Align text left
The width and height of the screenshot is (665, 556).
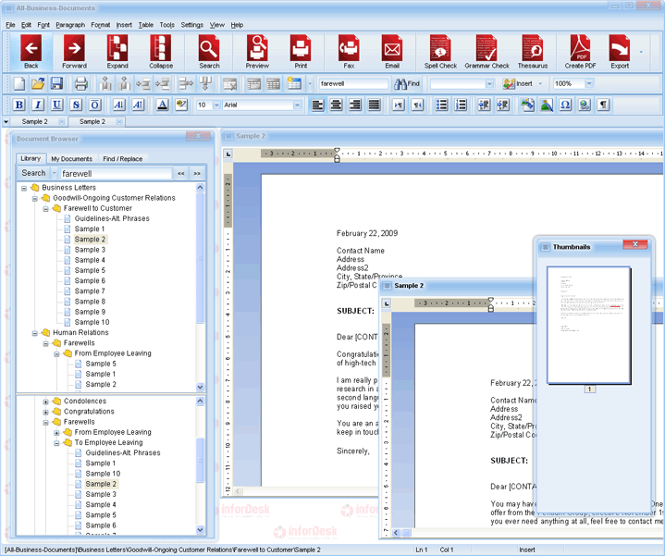317,105
